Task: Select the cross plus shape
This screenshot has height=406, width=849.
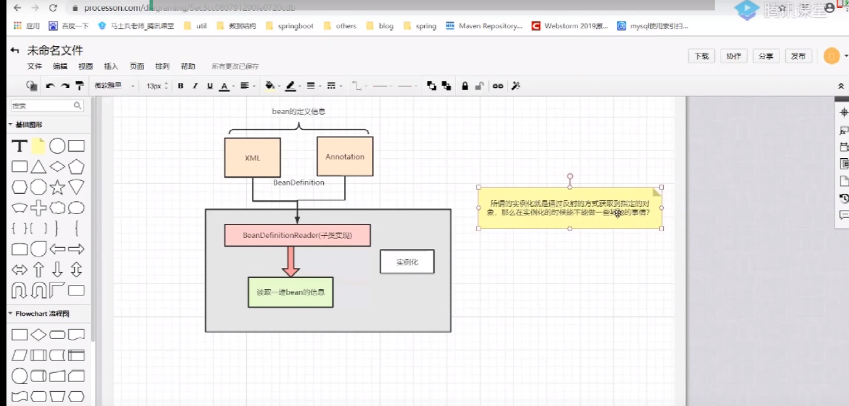Action: coord(38,208)
